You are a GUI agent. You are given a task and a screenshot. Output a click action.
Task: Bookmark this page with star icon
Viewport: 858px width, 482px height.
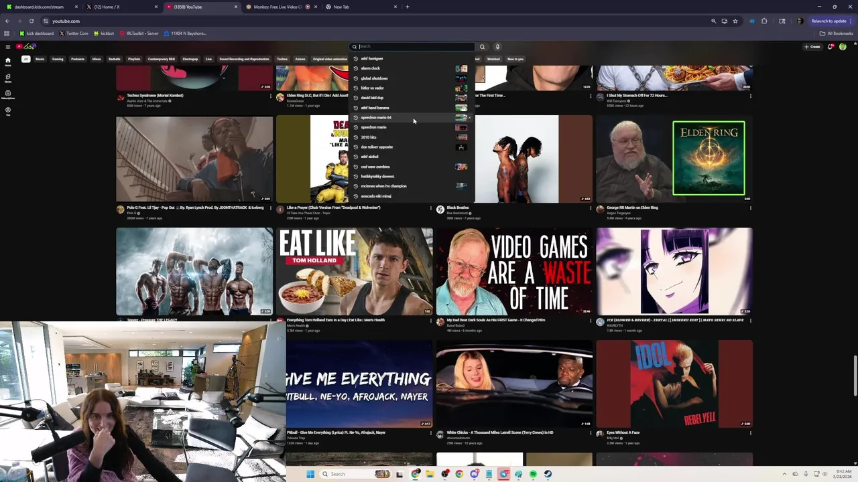735,21
